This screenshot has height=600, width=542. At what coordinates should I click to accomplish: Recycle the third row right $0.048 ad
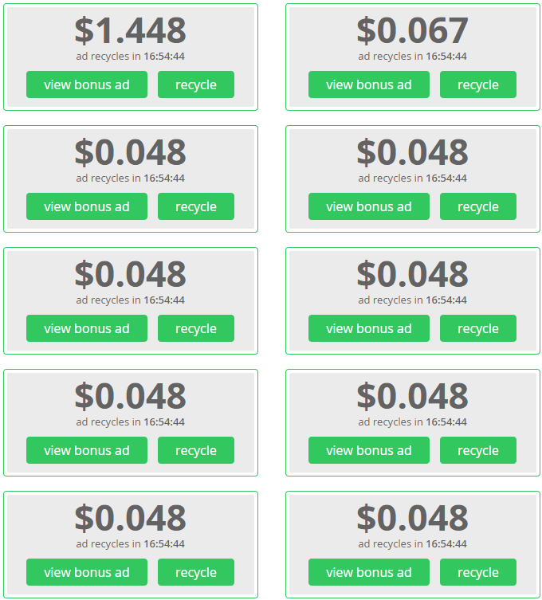point(478,328)
